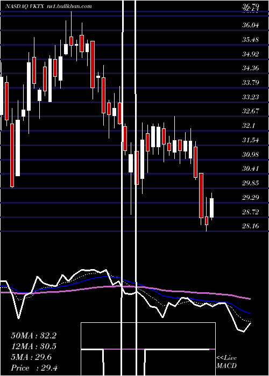
Task: Click the 33.79 price axis label
Action: click(x=251, y=83)
